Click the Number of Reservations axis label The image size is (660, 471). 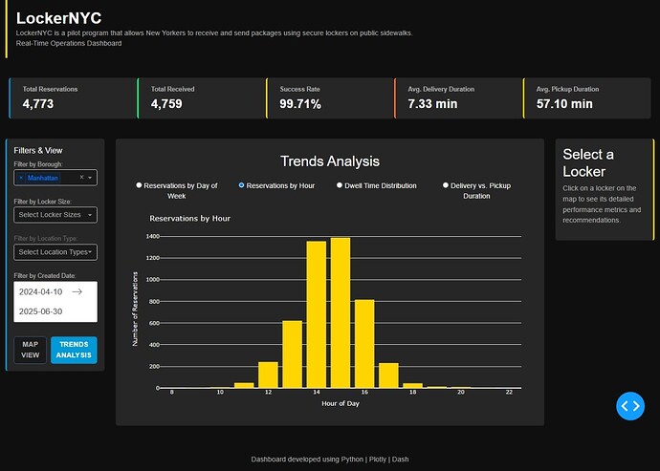pos(135,310)
